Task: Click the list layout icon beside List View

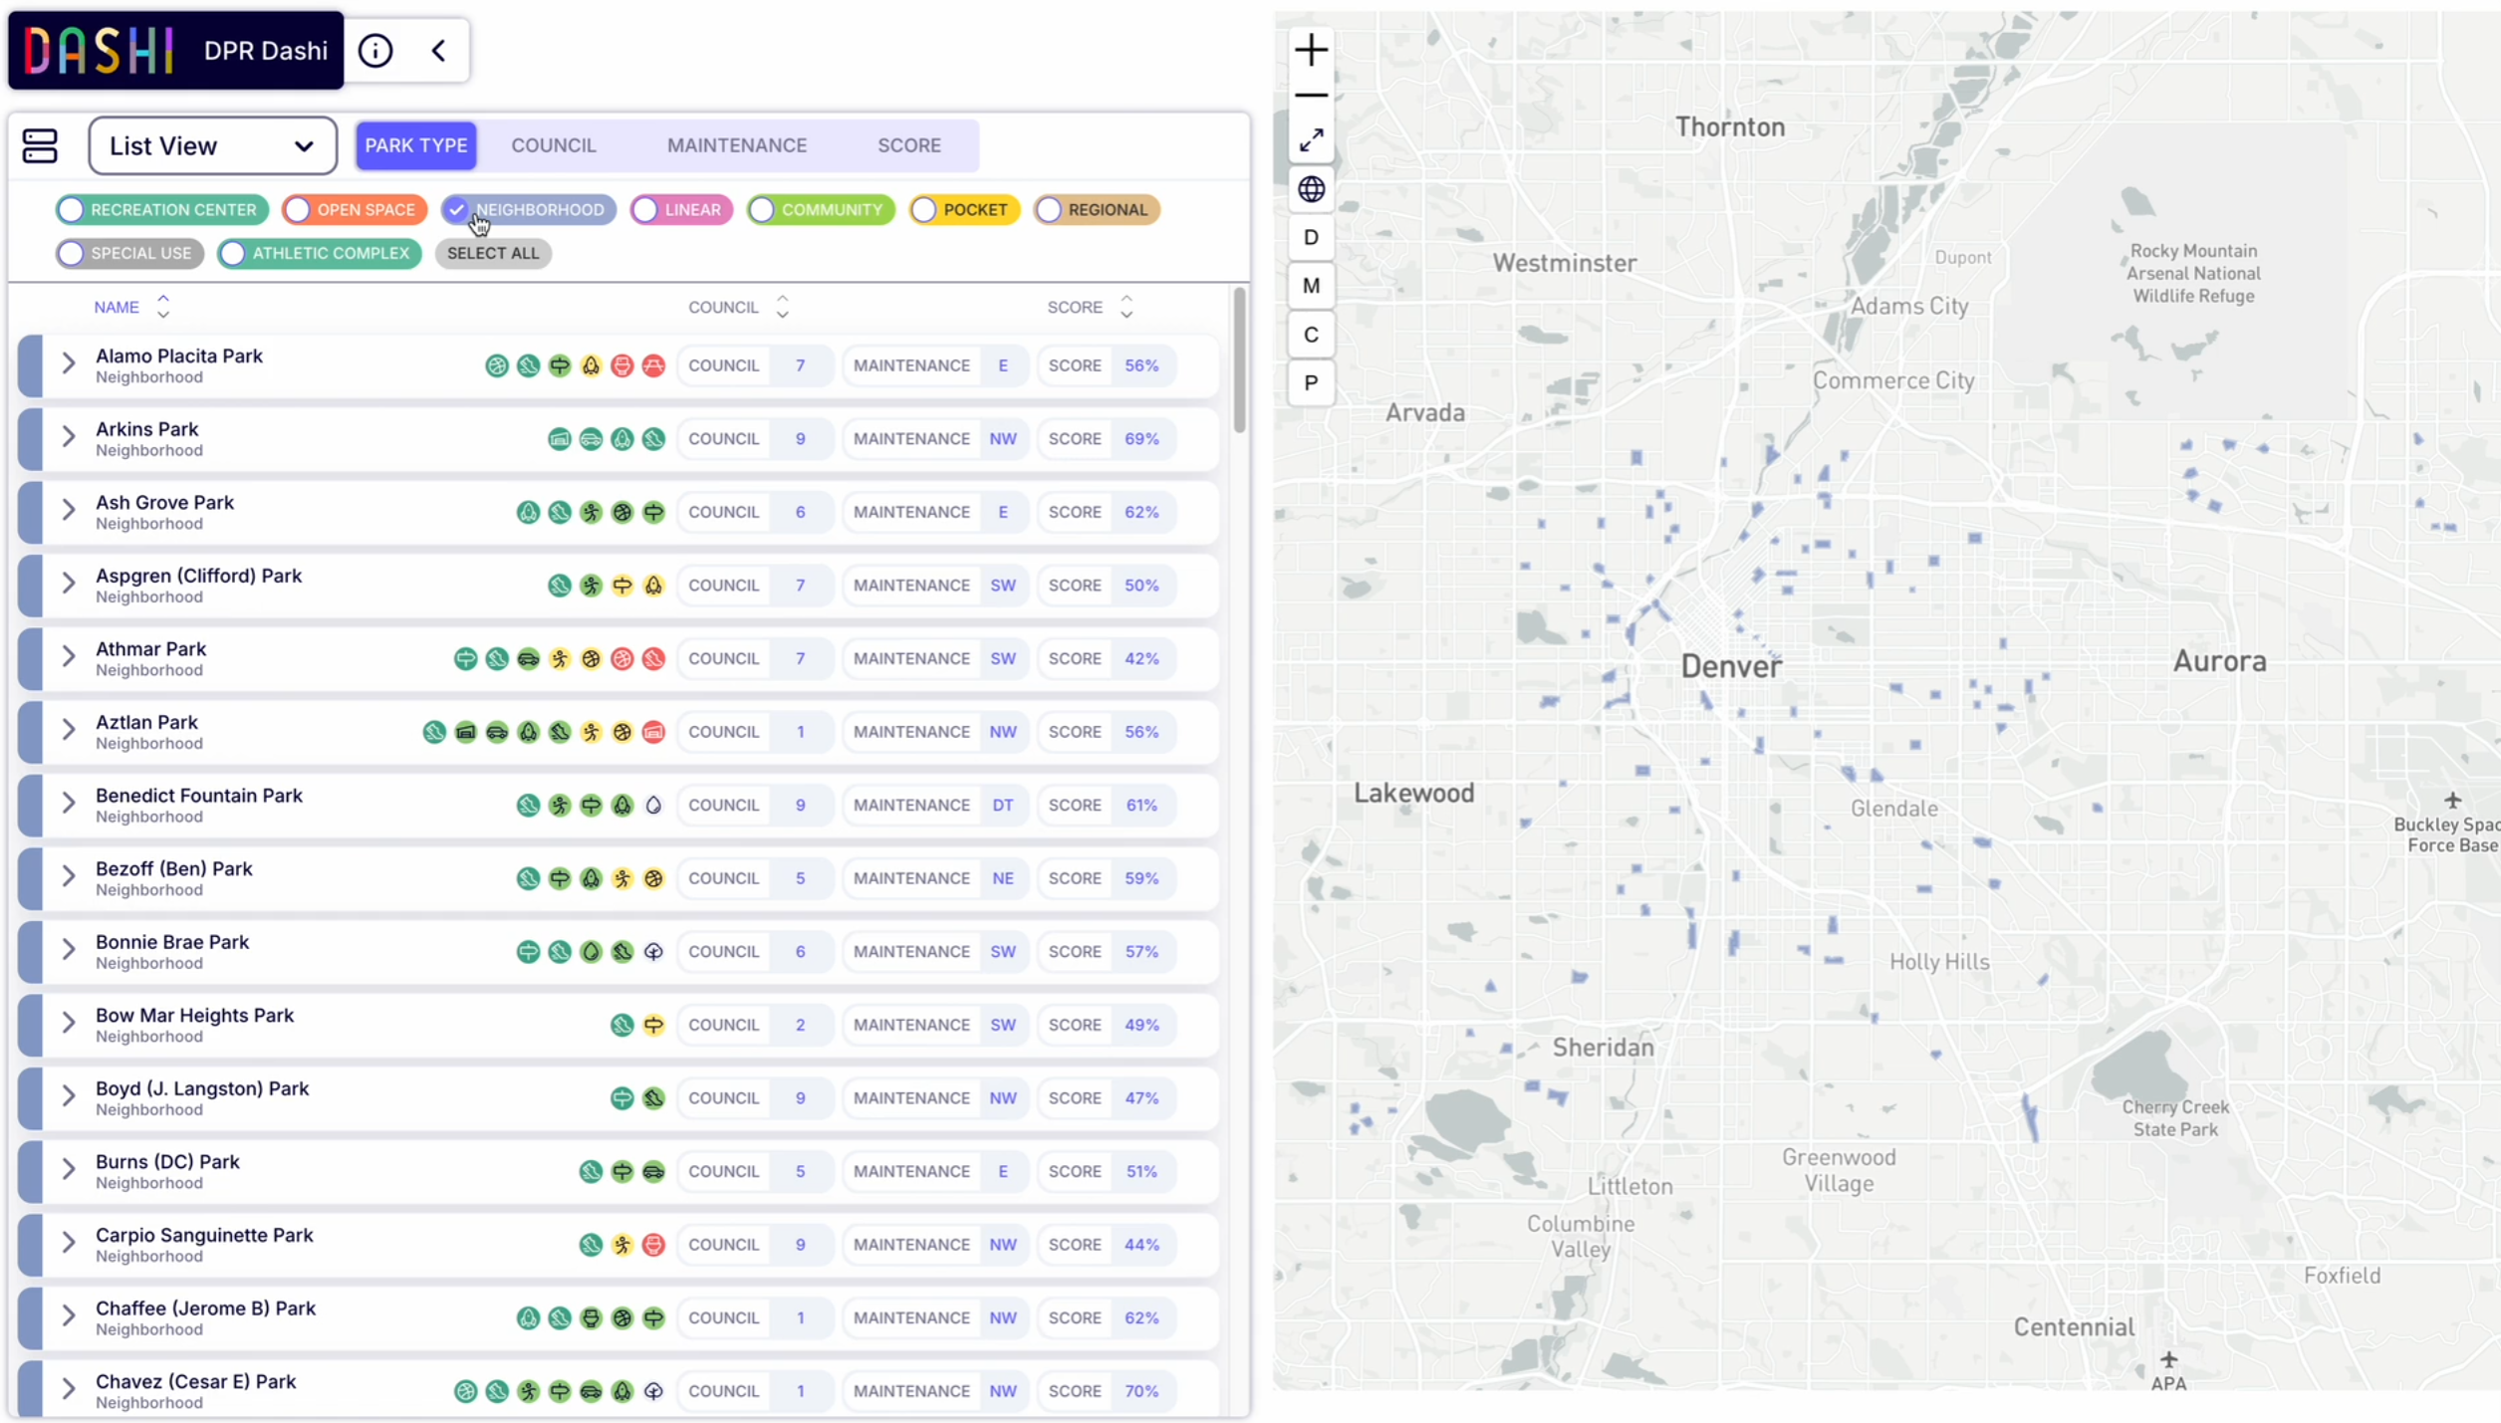Action: pos(40,145)
